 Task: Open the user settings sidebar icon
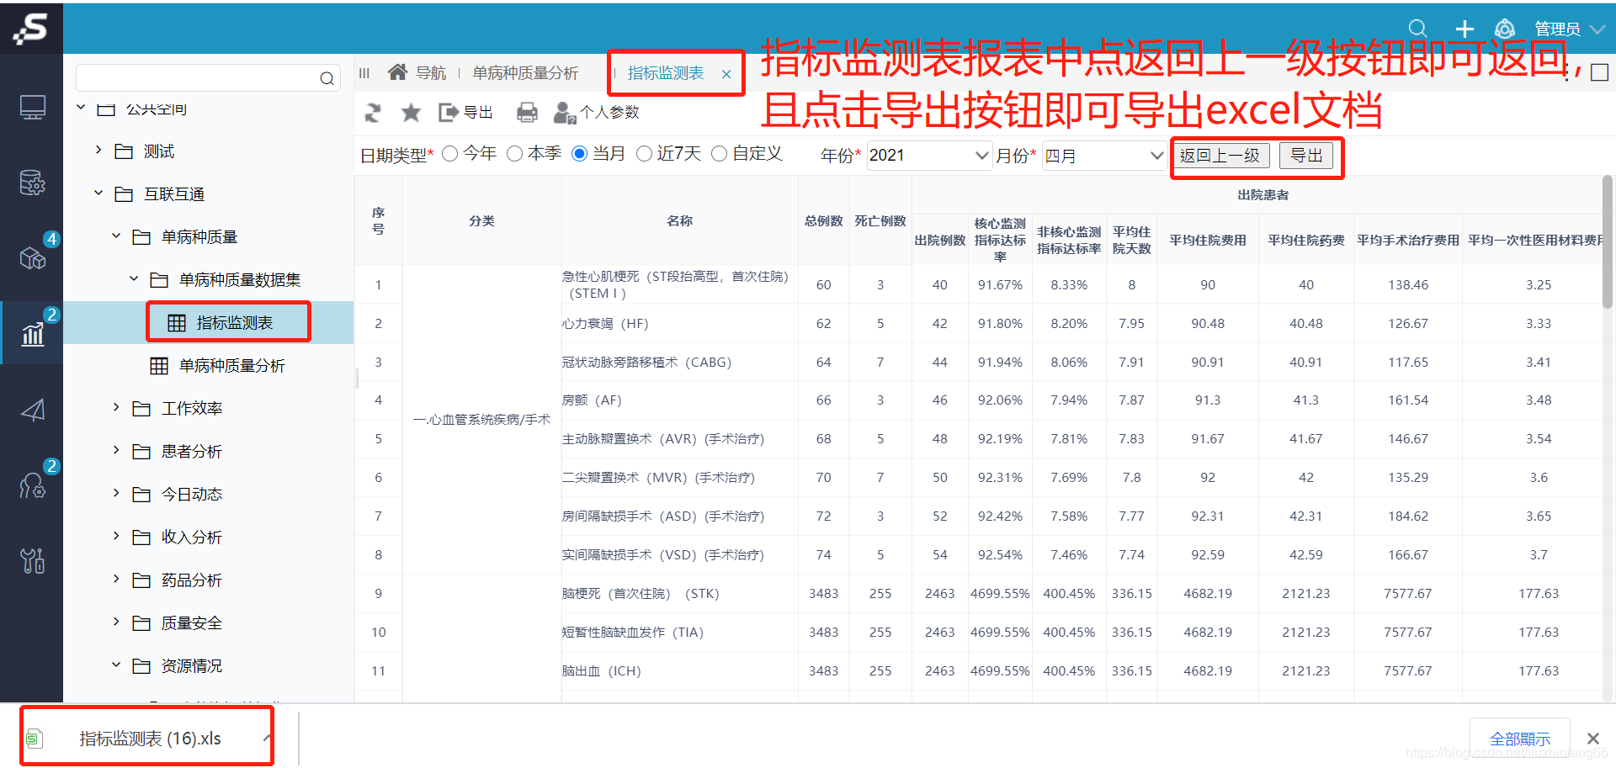(32, 485)
